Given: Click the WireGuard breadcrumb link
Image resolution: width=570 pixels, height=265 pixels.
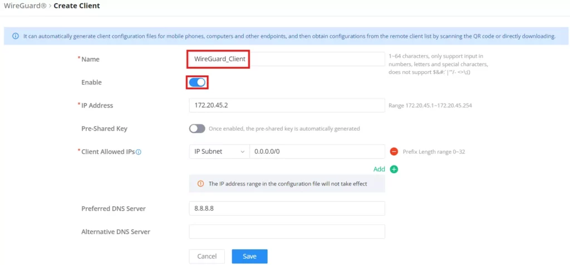Looking at the screenshot, I should [x=24, y=6].
